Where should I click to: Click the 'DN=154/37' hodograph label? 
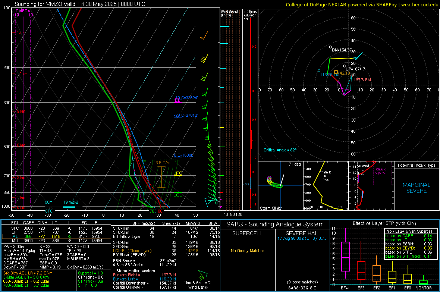pos(342,50)
